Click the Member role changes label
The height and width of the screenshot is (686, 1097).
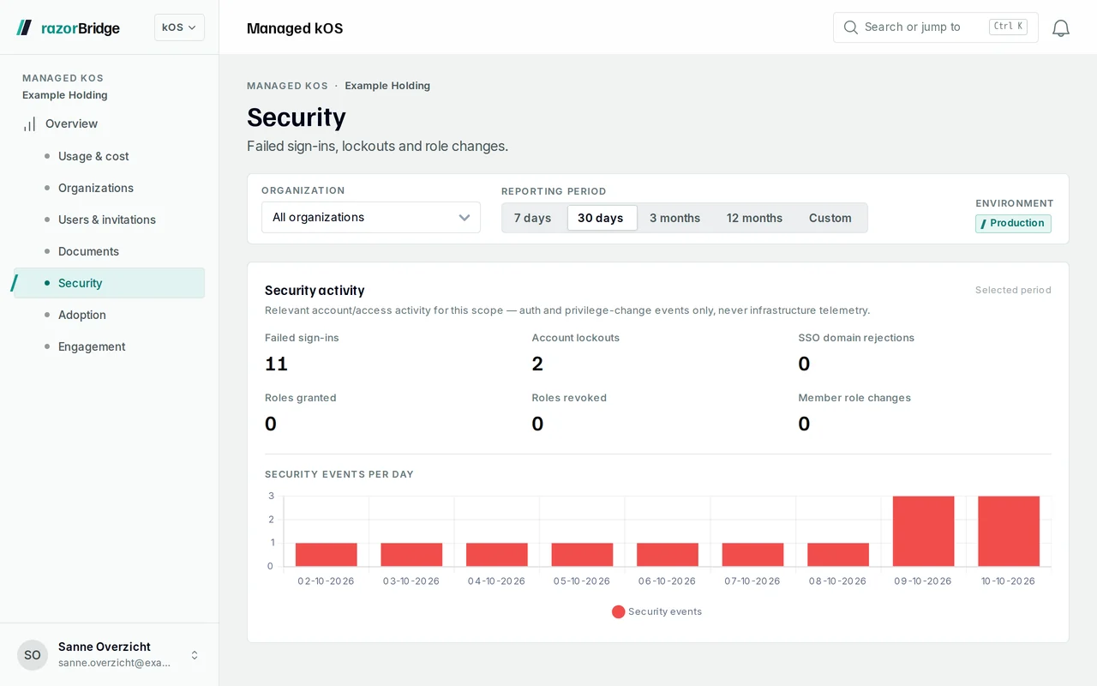[x=854, y=398]
